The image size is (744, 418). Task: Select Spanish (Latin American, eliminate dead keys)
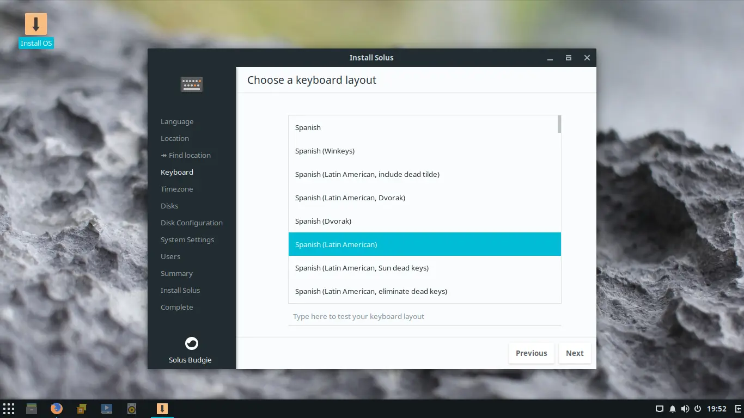point(425,291)
